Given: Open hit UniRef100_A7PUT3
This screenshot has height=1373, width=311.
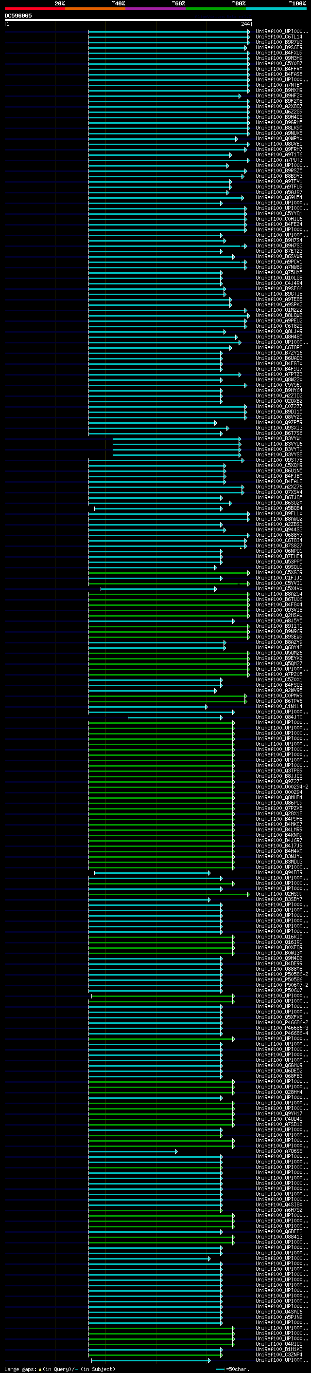Looking at the screenshot, I should tap(279, 160).
